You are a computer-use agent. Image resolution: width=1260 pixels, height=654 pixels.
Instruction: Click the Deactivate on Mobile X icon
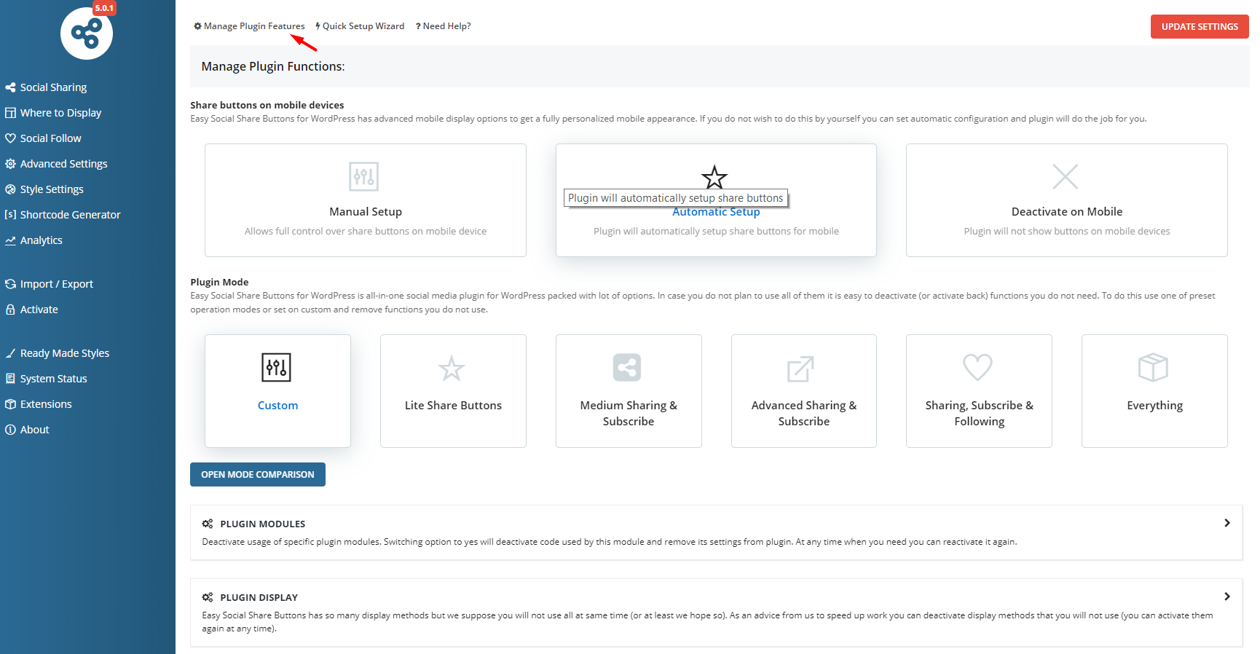click(1066, 176)
